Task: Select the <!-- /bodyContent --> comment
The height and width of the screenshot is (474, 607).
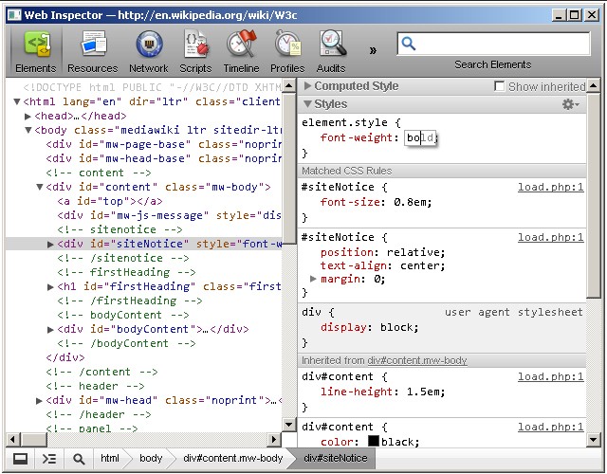Action: pos(126,343)
